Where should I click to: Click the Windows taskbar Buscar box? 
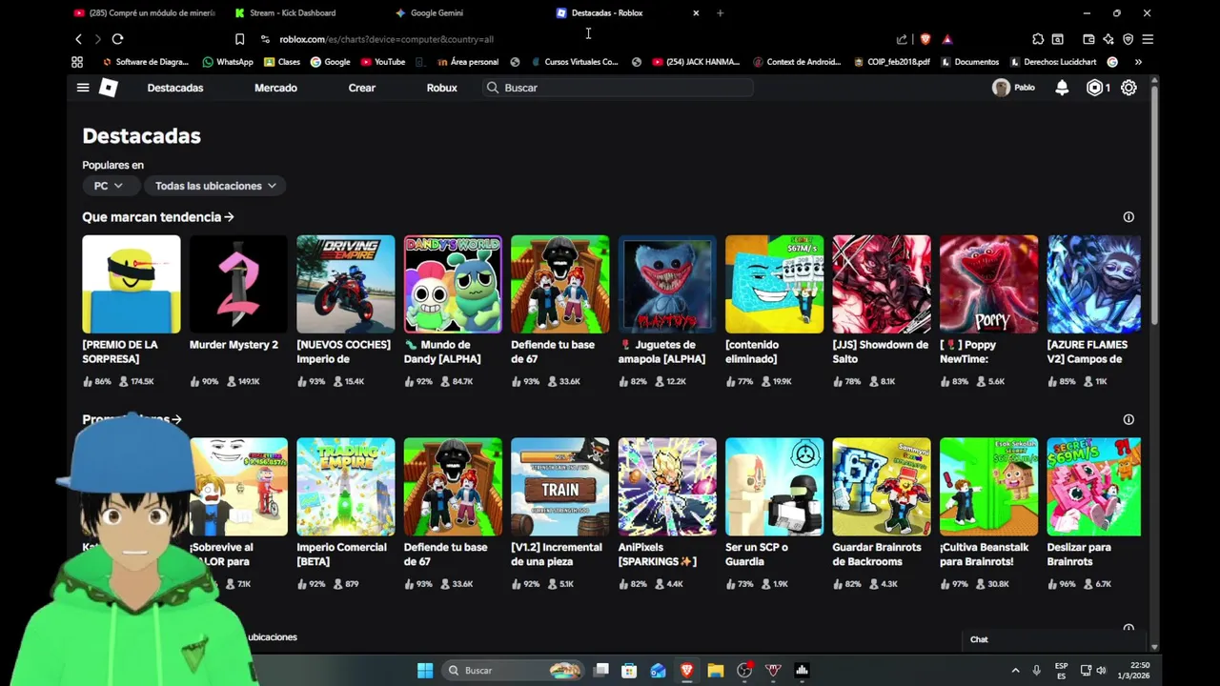coord(514,670)
